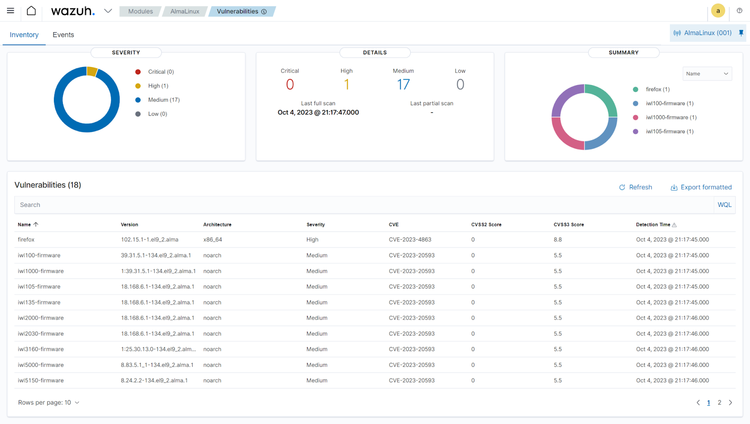Unpin the AlmaLinux agent pin icon
The height and width of the screenshot is (424, 750).
click(741, 33)
